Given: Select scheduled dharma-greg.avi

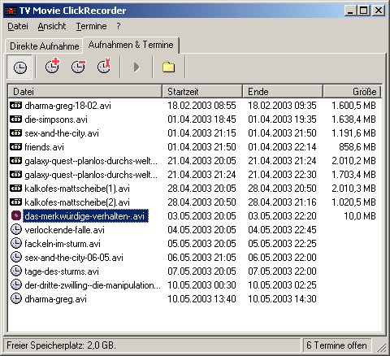Looking at the screenshot, I should [x=55, y=299].
